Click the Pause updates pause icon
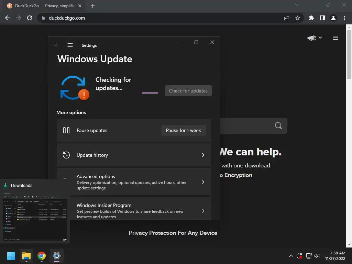The image size is (352, 264). [x=66, y=130]
